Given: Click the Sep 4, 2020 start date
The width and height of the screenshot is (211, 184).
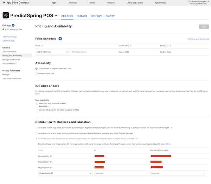Looking at the screenshot, I should pyautogui.click(x=124, y=52).
